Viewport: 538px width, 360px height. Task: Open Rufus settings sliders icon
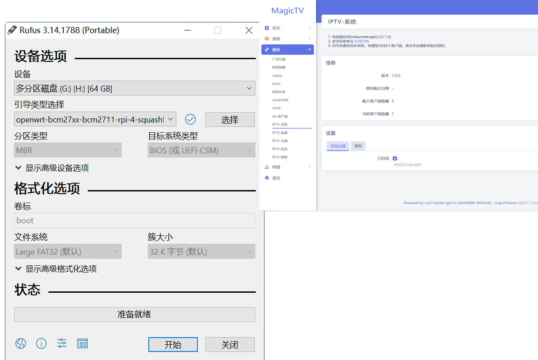pyautogui.click(x=62, y=343)
